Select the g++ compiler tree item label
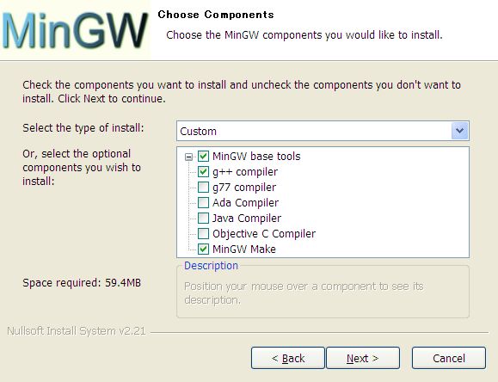The height and width of the screenshot is (382, 498). click(x=245, y=172)
